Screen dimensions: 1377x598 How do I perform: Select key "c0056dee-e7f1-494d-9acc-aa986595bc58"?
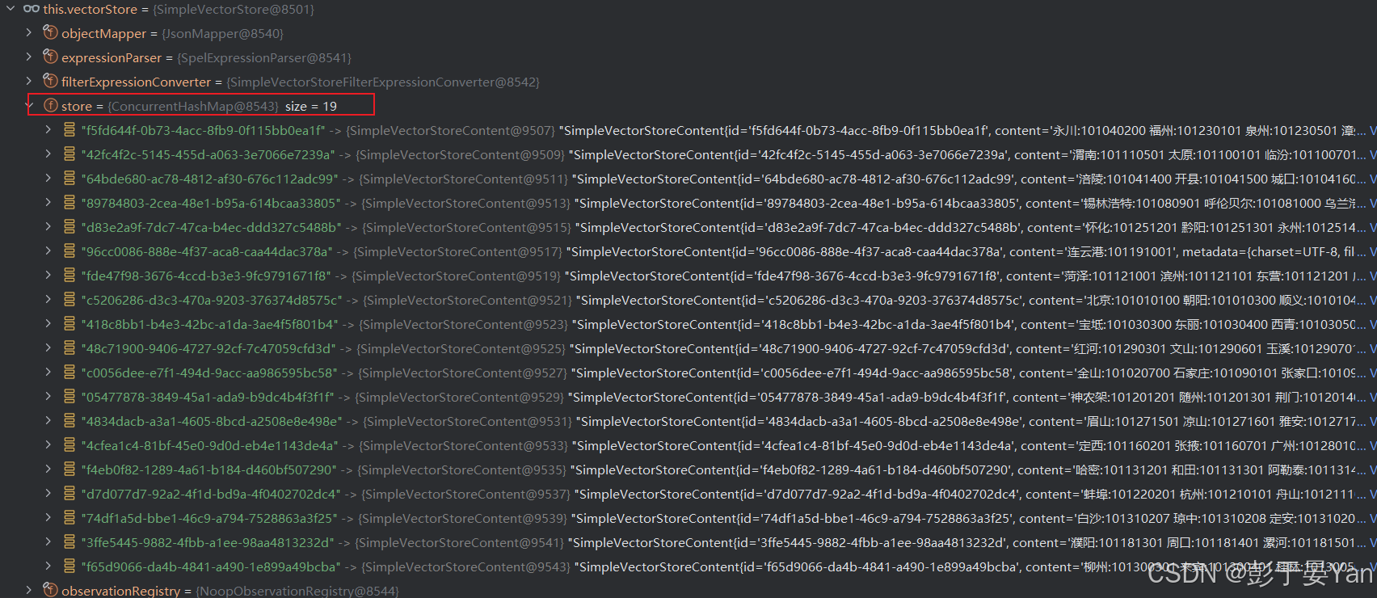(209, 373)
